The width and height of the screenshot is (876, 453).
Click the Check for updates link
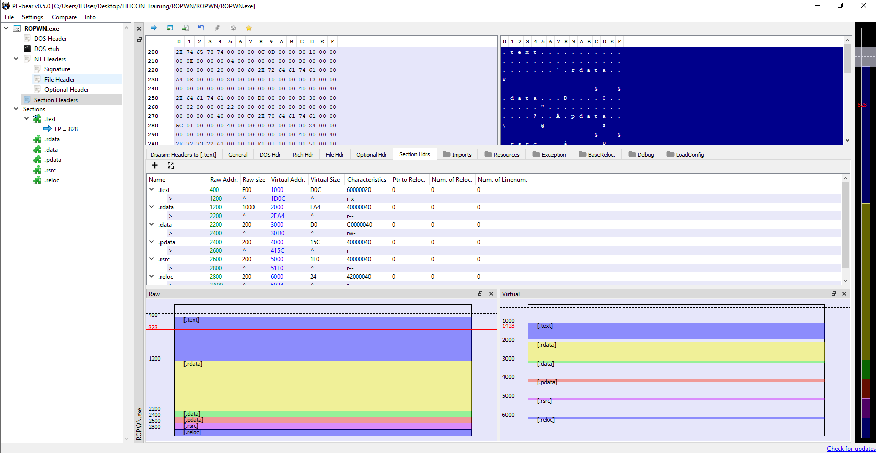click(851, 449)
